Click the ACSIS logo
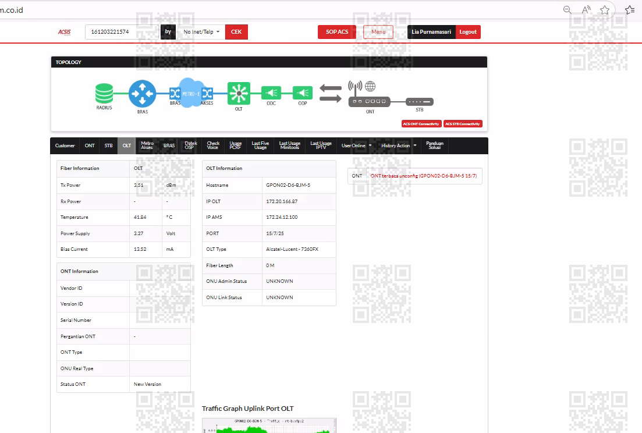 pyautogui.click(x=64, y=32)
